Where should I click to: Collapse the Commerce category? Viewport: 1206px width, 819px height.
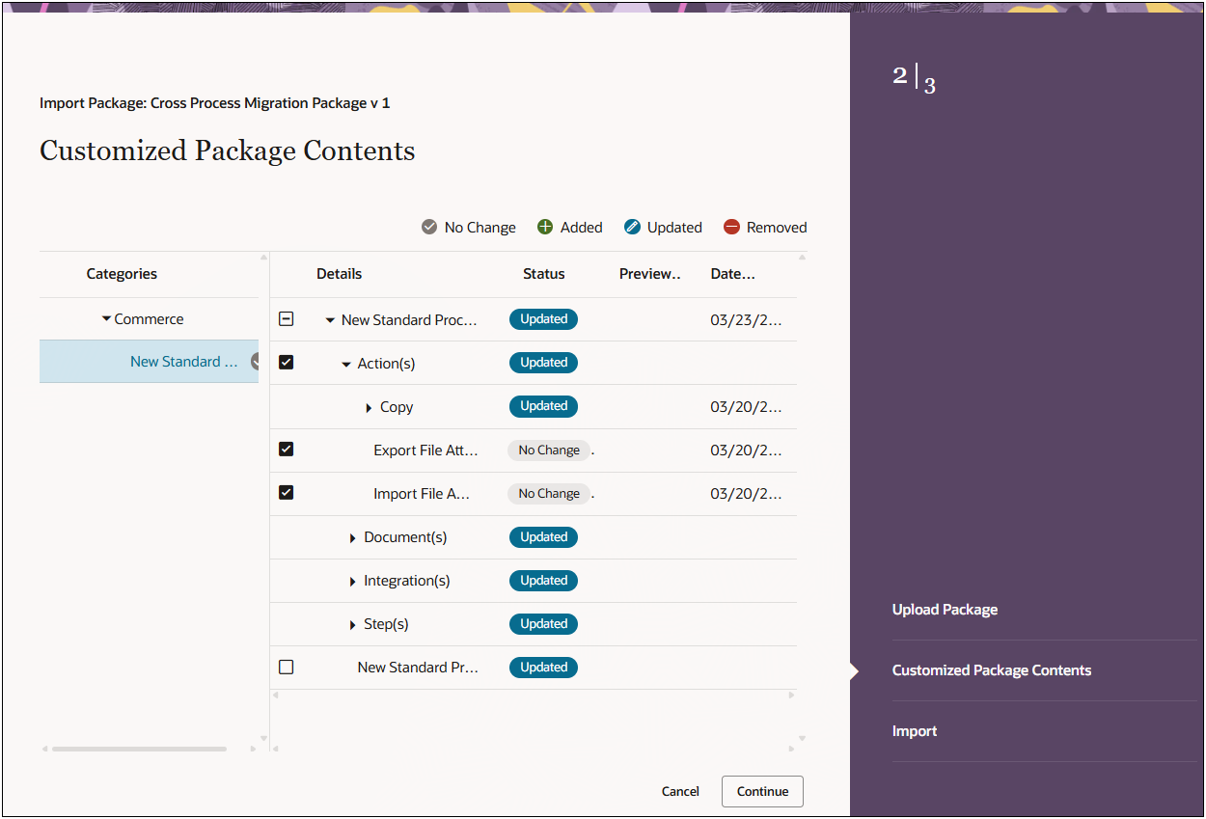point(106,319)
